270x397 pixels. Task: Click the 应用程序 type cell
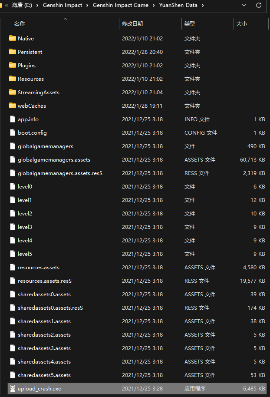click(195, 388)
